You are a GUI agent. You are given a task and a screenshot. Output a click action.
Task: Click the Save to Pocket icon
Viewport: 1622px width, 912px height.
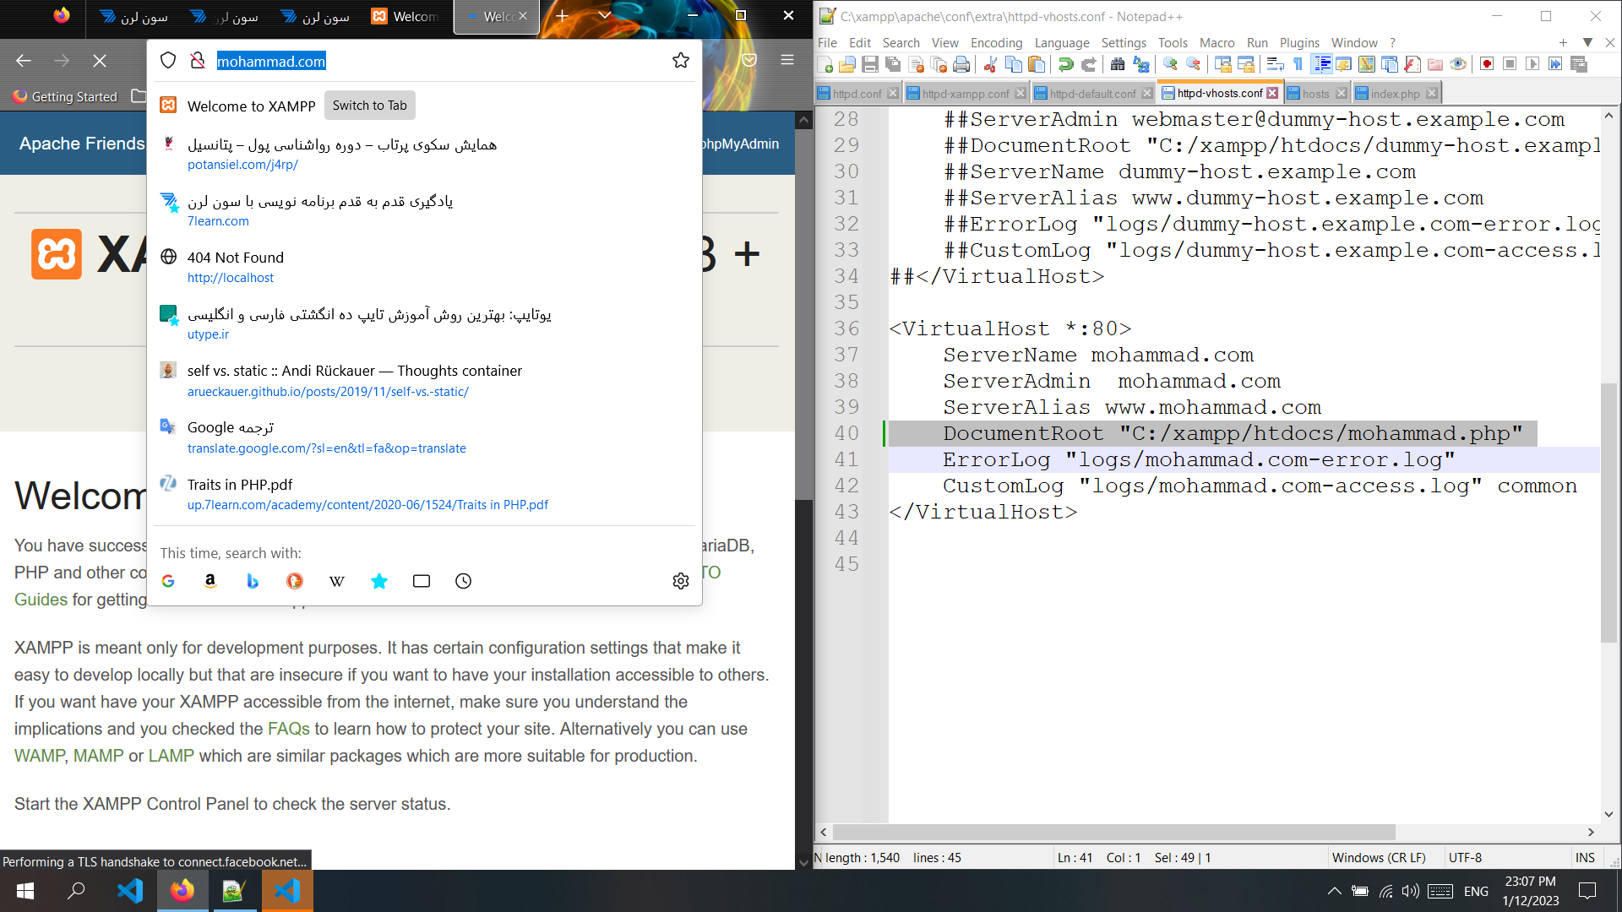point(749,60)
